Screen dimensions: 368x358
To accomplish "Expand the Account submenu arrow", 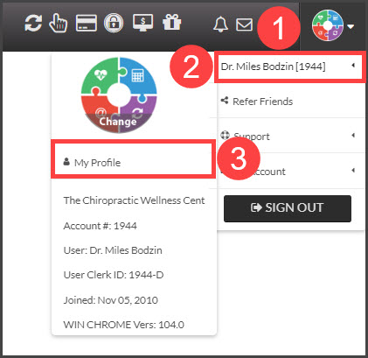I will (x=353, y=170).
